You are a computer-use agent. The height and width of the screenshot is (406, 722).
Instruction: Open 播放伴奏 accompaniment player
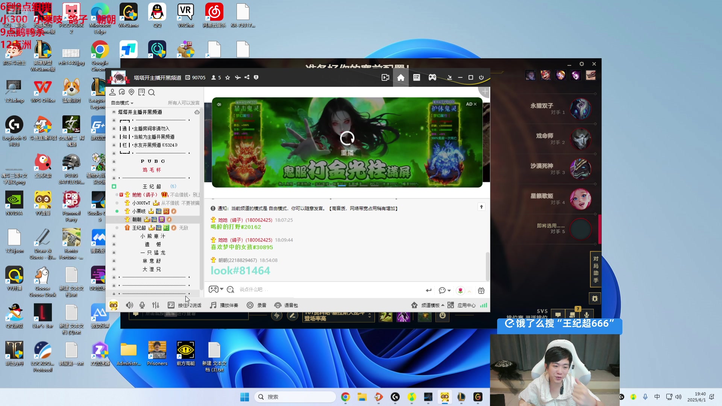(224, 305)
